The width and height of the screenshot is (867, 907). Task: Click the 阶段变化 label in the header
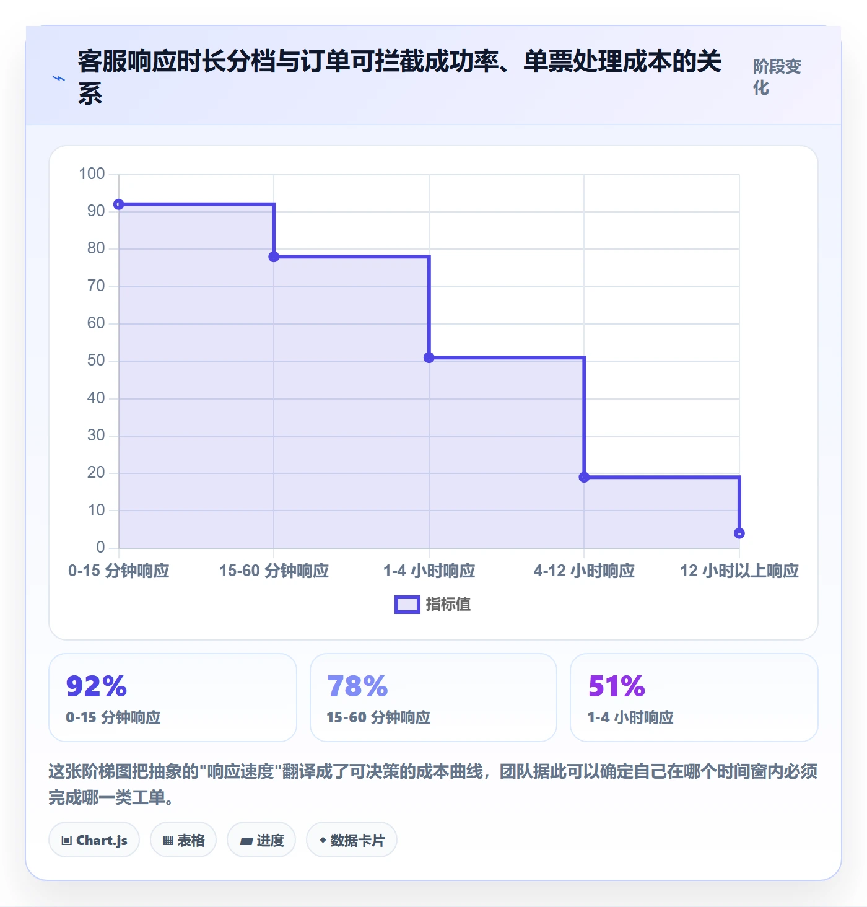[777, 77]
